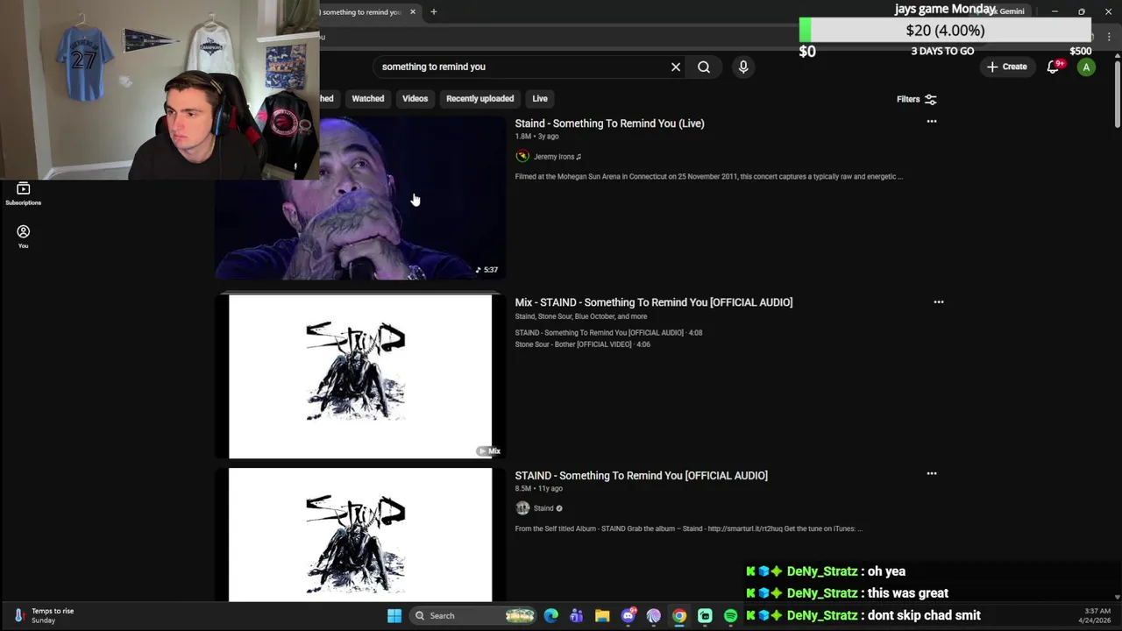This screenshot has width=1122, height=631.
Task: Open the Windows Start menu
Action: click(394, 616)
